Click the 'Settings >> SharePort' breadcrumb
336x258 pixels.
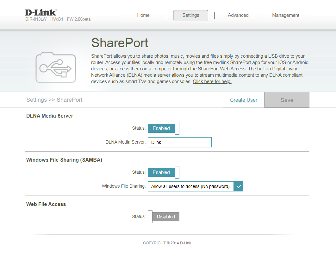click(x=54, y=100)
